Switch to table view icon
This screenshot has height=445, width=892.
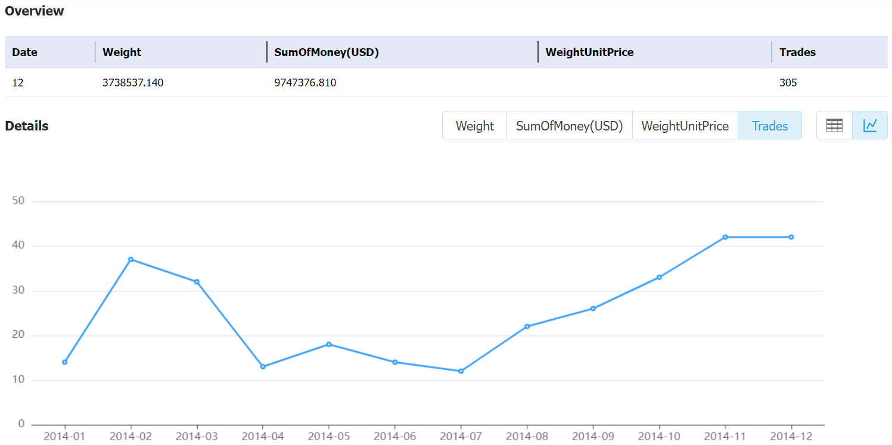coord(834,125)
